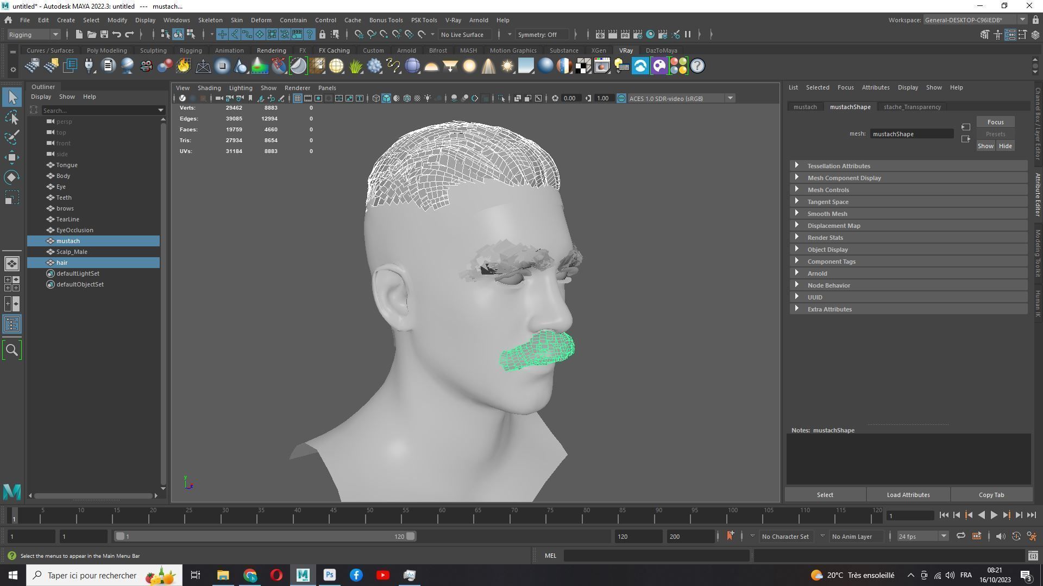The height and width of the screenshot is (586, 1043).
Task: Open the shelf settings gear icon
Action: (x=12, y=69)
